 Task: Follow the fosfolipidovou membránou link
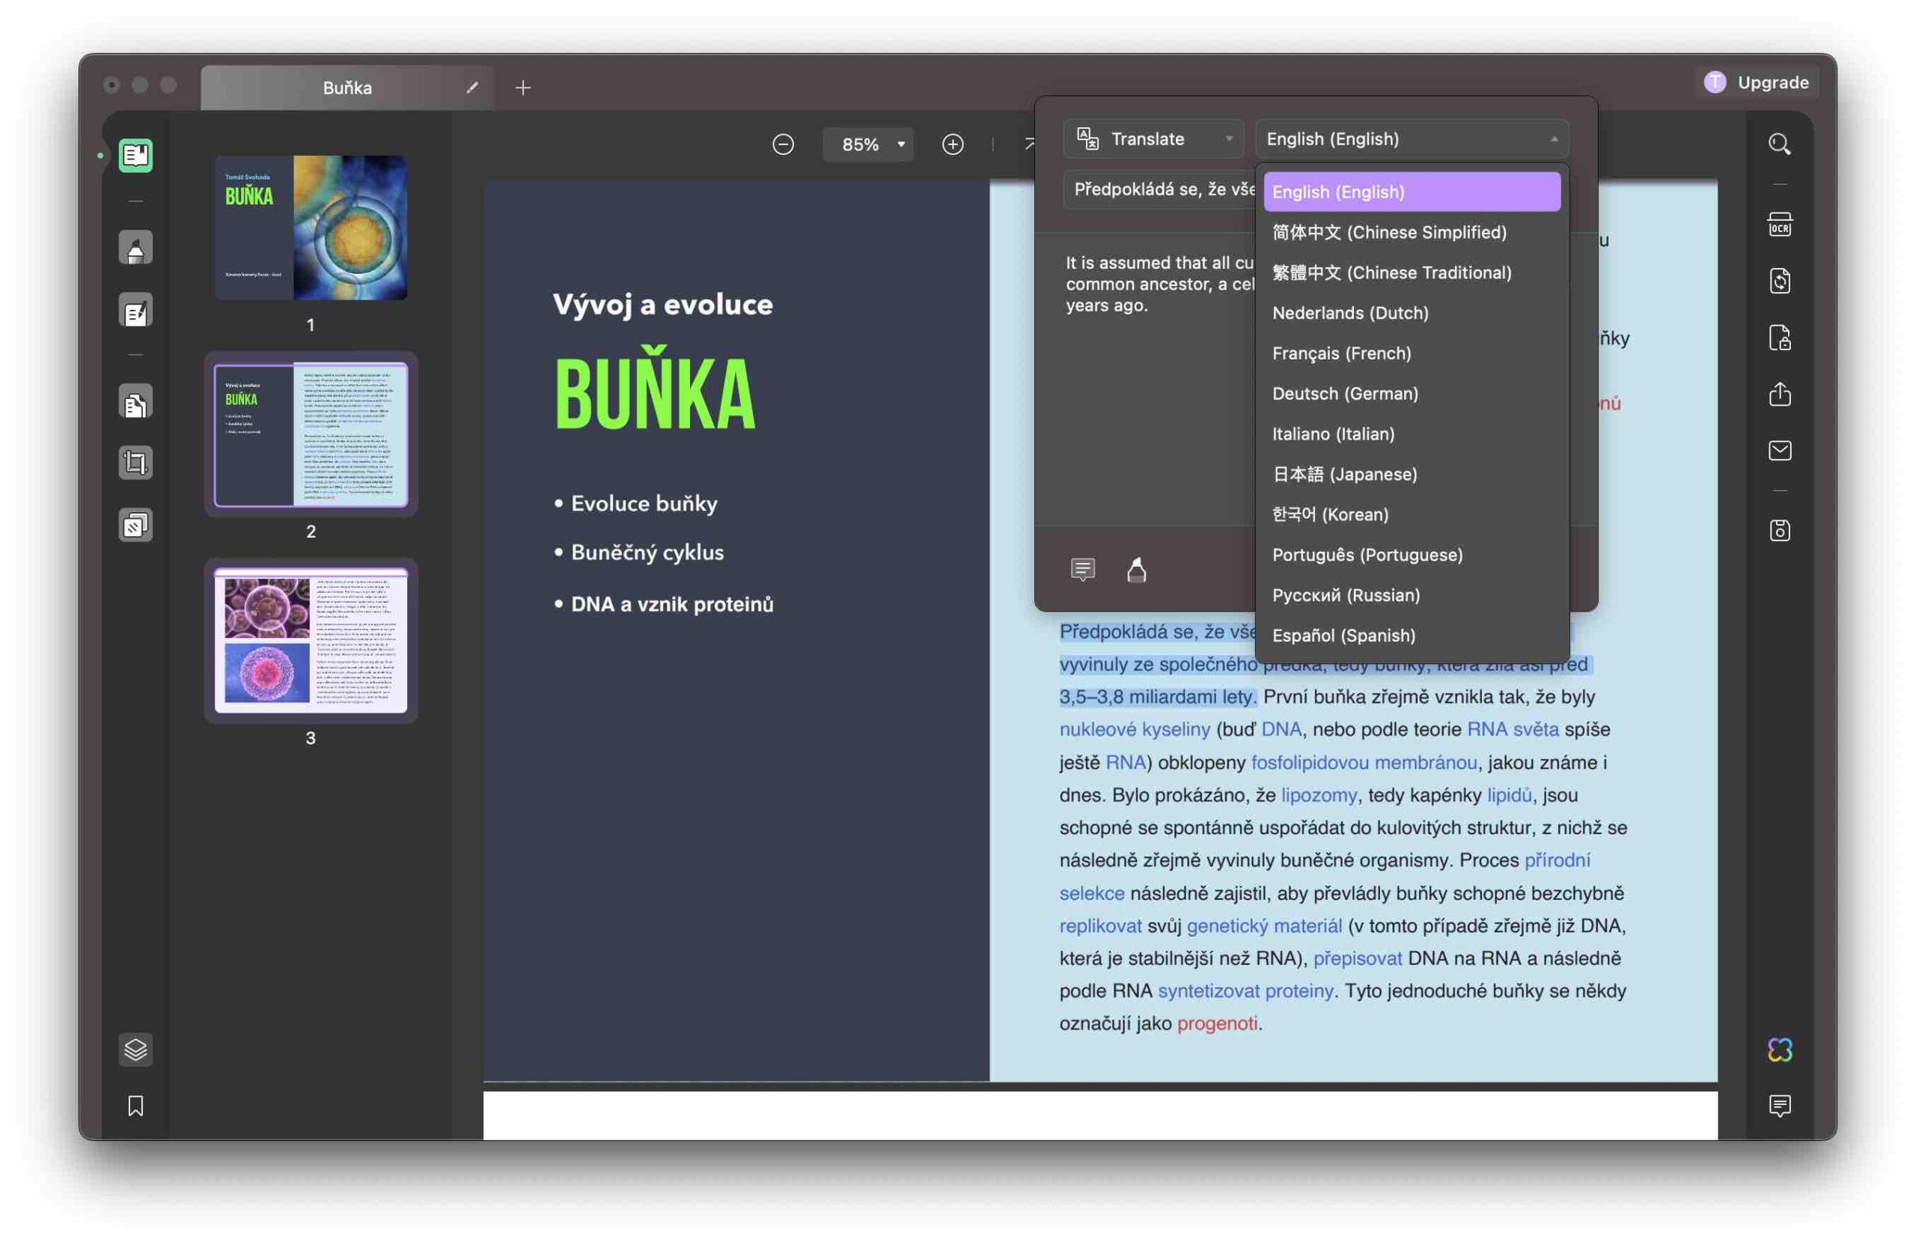point(1364,762)
